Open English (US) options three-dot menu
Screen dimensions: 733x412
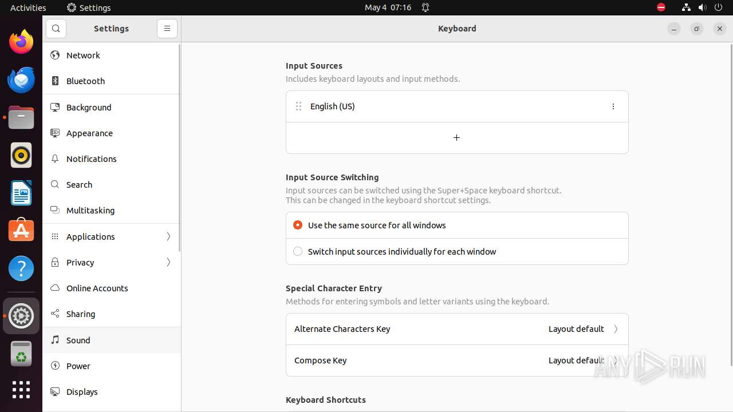coord(613,106)
